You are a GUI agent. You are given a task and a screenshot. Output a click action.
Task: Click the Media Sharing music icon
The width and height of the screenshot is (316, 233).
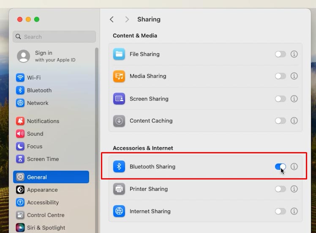coord(119,76)
